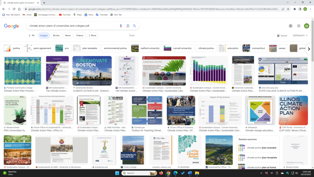Viewport: 314px width, 177px height.
Task: Open the Google account avatar
Action: tap(306, 26)
